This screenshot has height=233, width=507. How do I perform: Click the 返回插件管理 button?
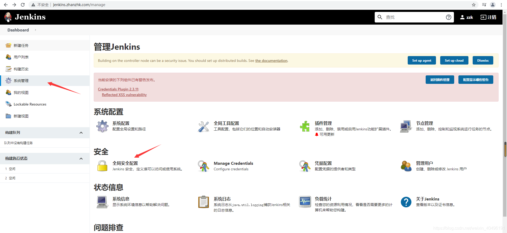click(x=440, y=80)
